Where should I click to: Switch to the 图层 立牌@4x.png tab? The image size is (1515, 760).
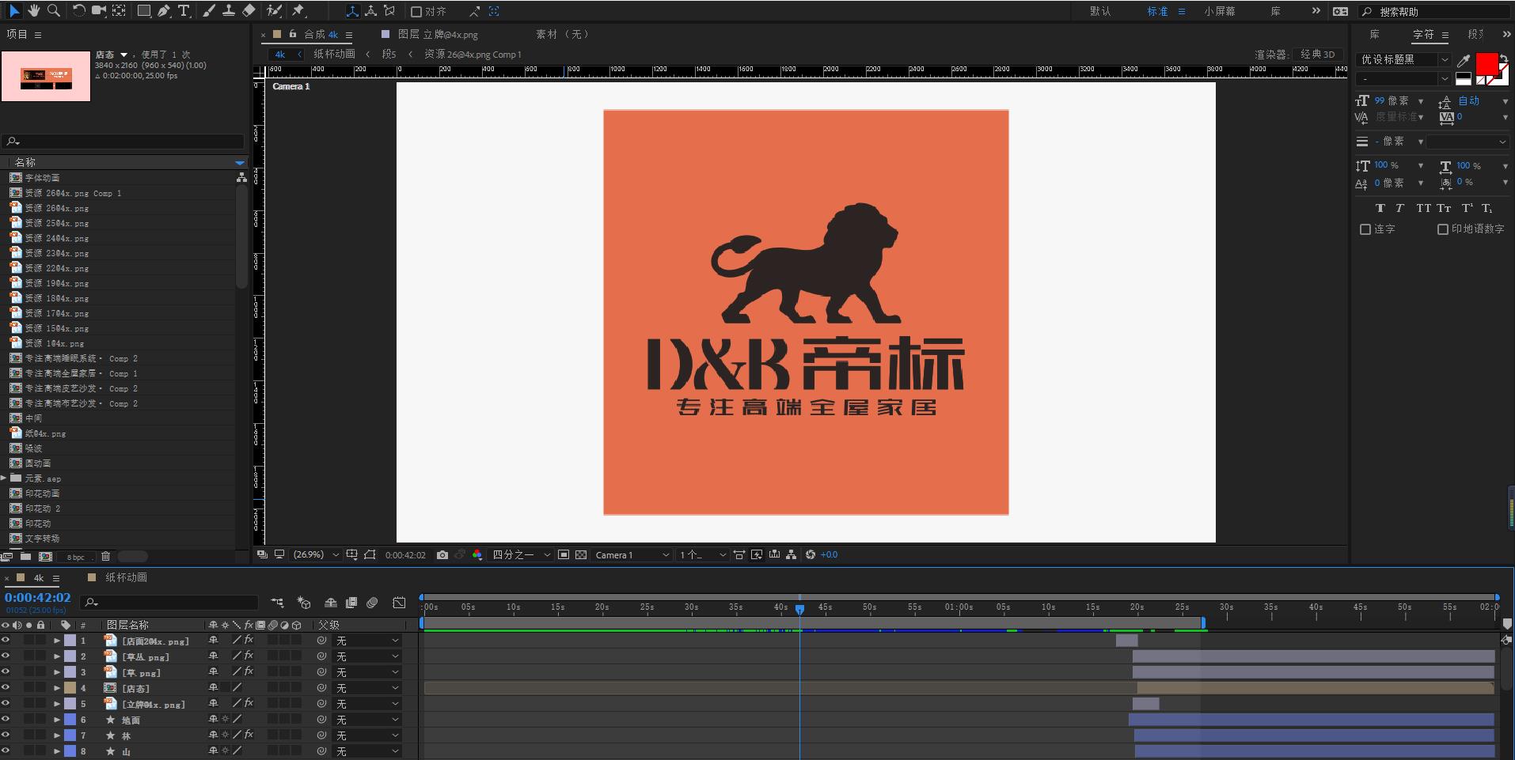[438, 35]
